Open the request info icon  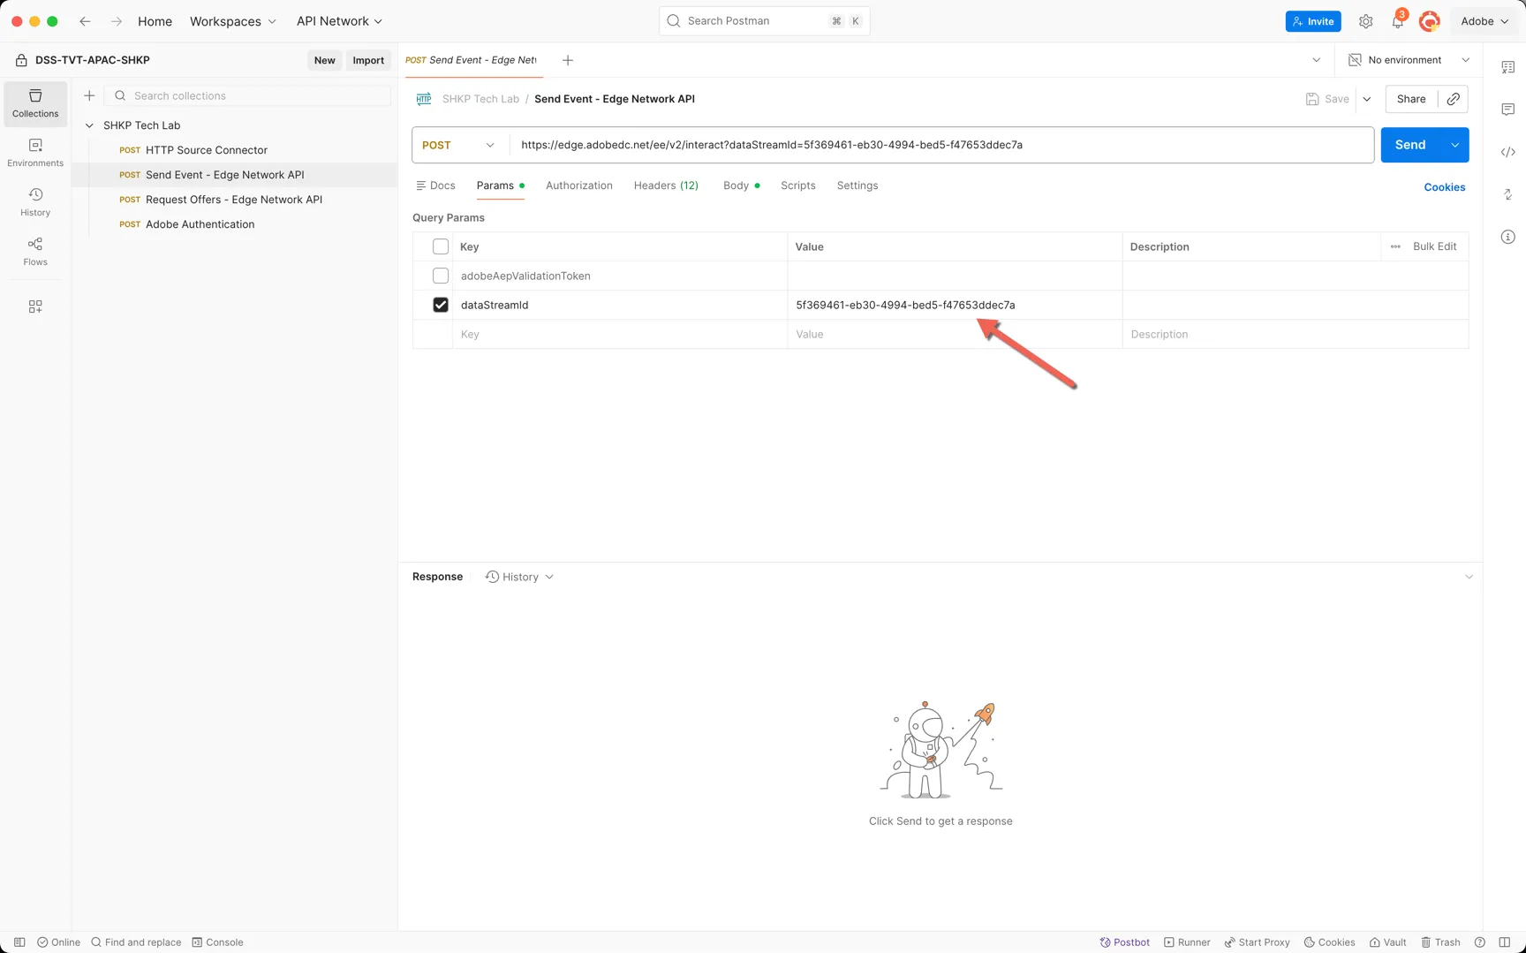(1508, 237)
